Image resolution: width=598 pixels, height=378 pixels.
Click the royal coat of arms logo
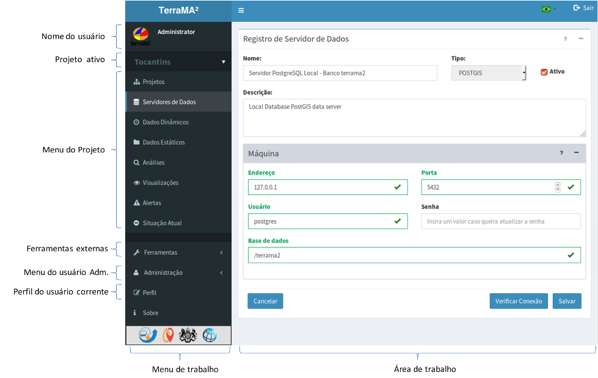188,335
